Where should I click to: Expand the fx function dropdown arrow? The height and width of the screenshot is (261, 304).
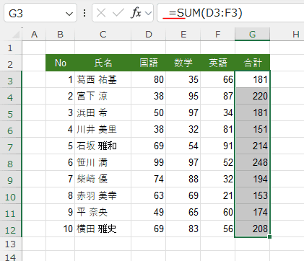(149, 13)
